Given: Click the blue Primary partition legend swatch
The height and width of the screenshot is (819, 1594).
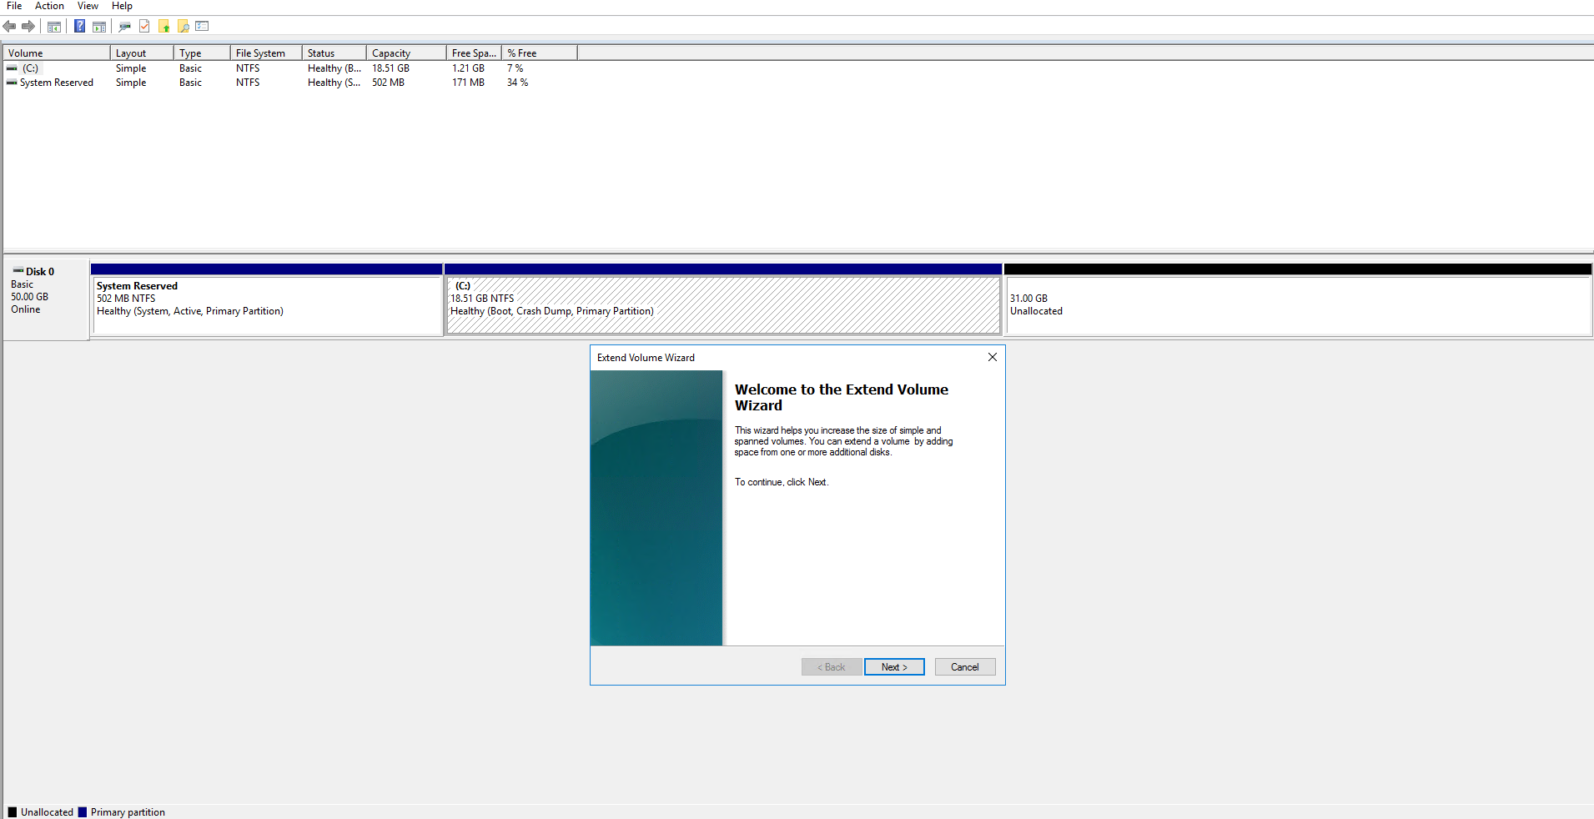Looking at the screenshot, I should (x=82, y=812).
